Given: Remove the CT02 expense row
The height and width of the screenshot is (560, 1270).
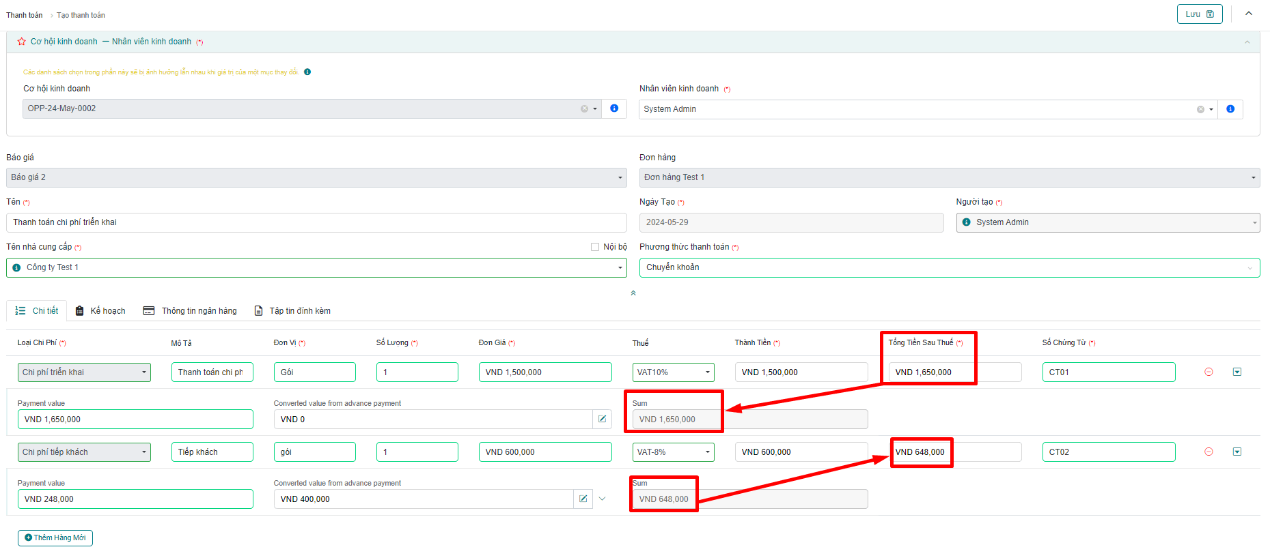Looking at the screenshot, I should (1209, 452).
